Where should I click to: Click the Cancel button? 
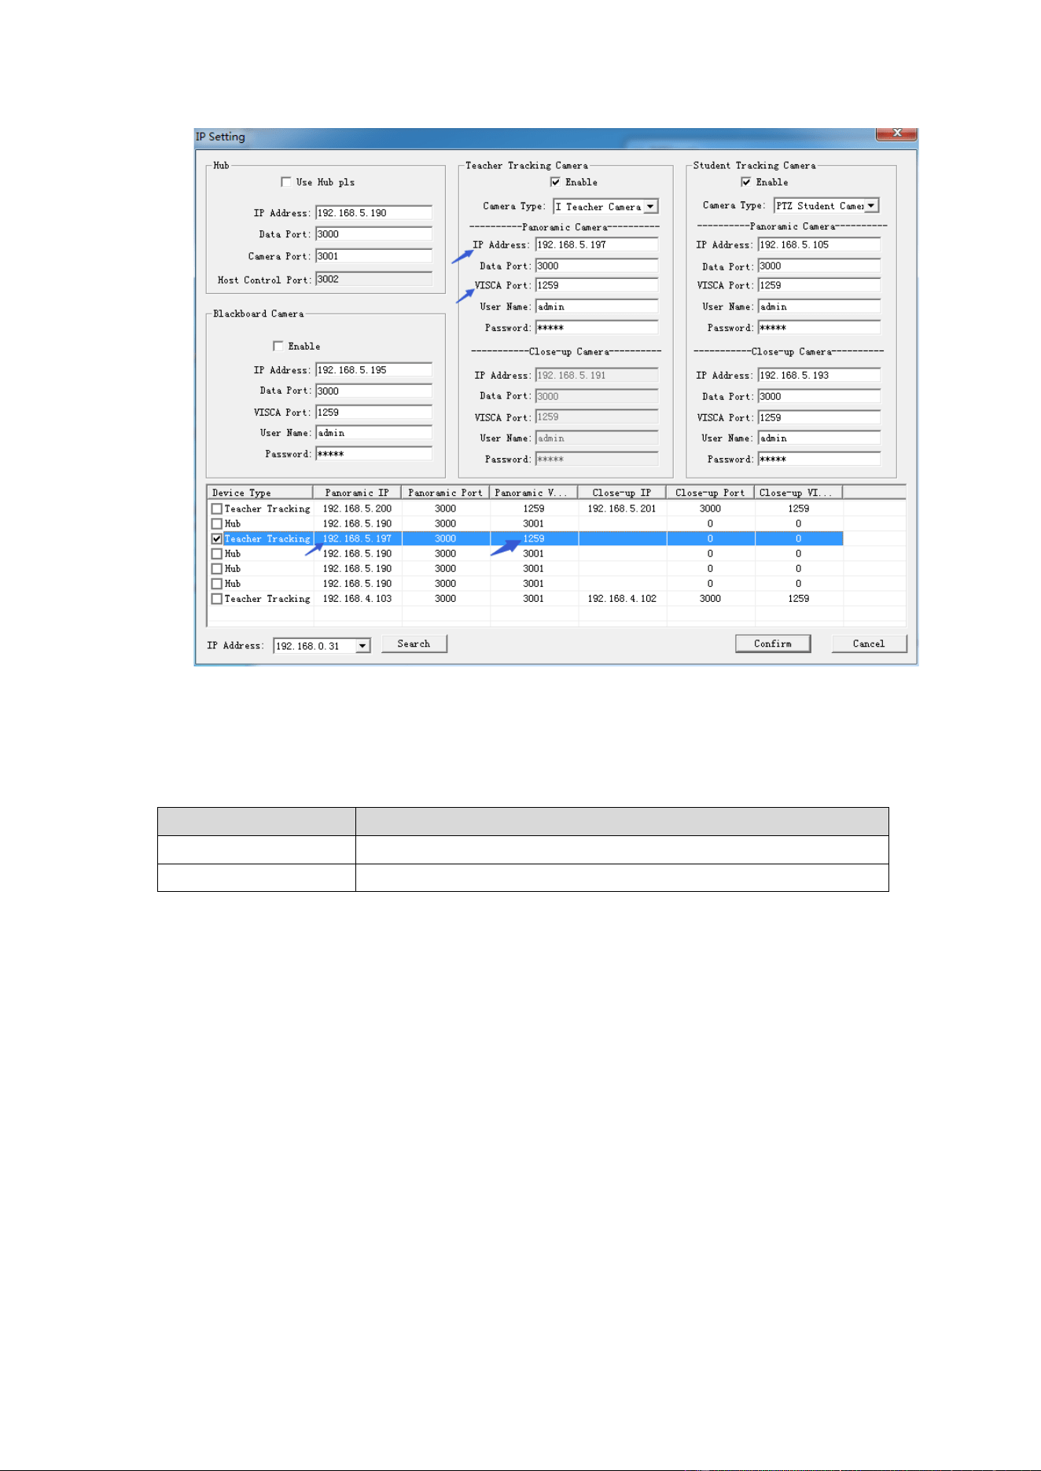(x=869, y=644)
